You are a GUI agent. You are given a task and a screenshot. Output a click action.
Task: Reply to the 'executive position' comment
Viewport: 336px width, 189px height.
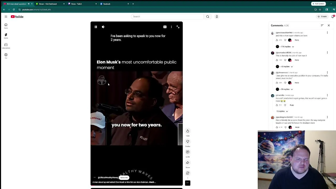pyautogui.click(x=297, y=83)
